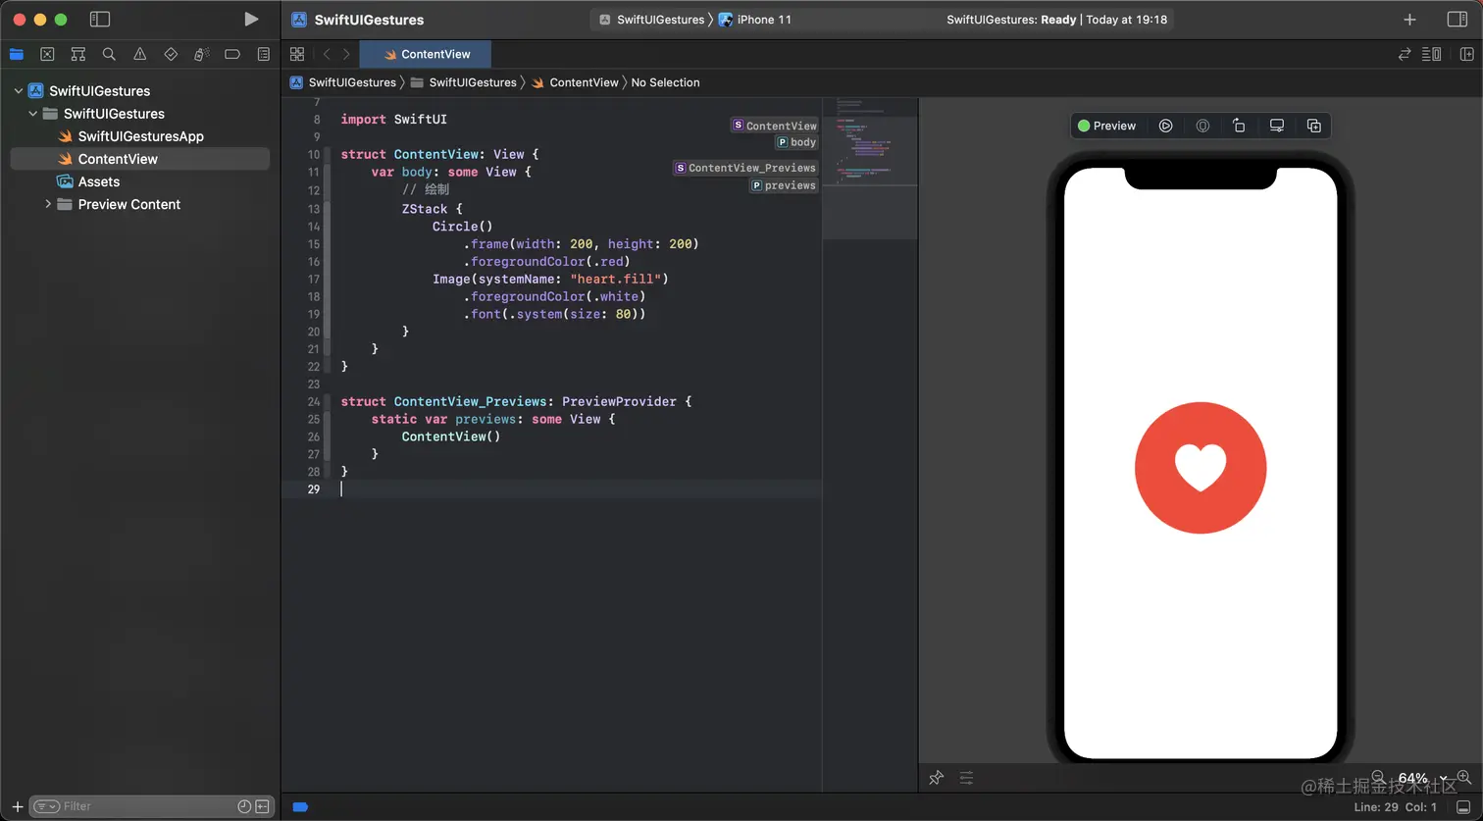Click the Preview status button
The image size is (1483, 821).
pos(1106,126)
